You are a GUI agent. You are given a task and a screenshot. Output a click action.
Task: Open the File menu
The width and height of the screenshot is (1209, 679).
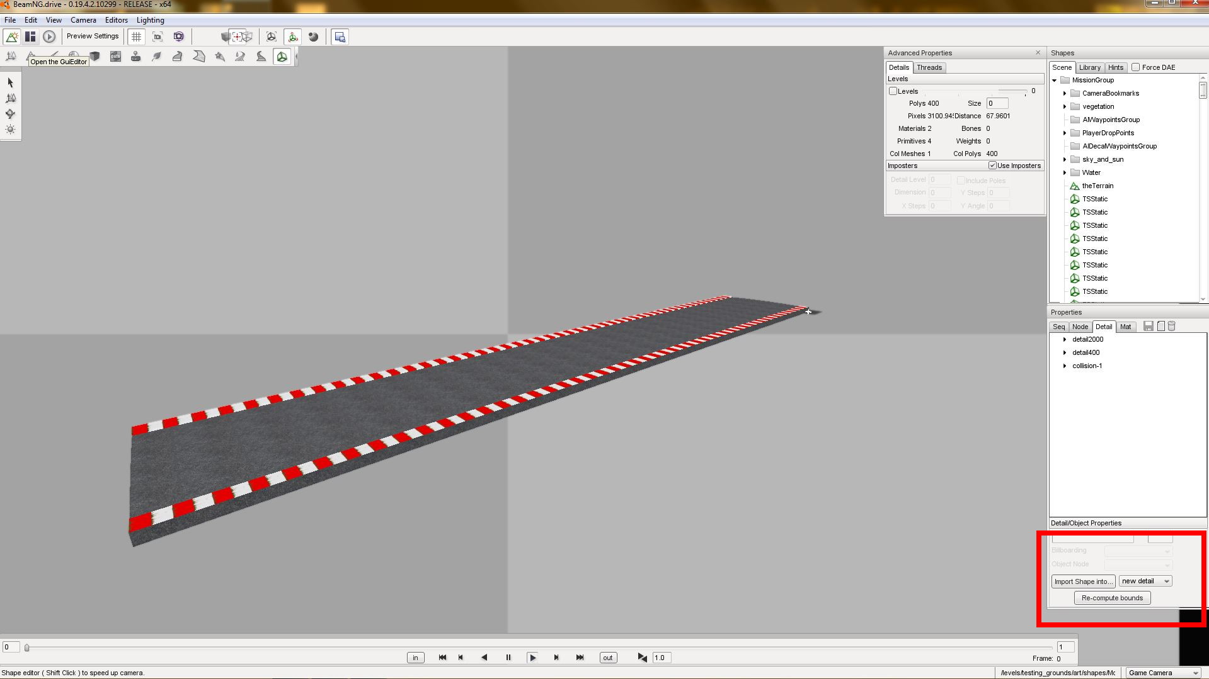(10, 20)
